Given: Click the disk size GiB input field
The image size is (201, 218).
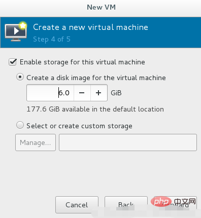Looking at the screenshot, I should pos(50,93).
